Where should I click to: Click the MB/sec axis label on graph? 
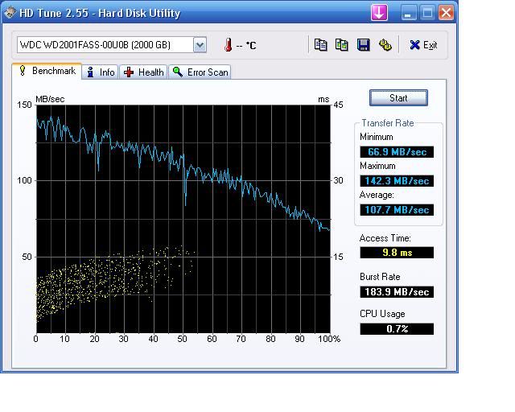point(50,99)
